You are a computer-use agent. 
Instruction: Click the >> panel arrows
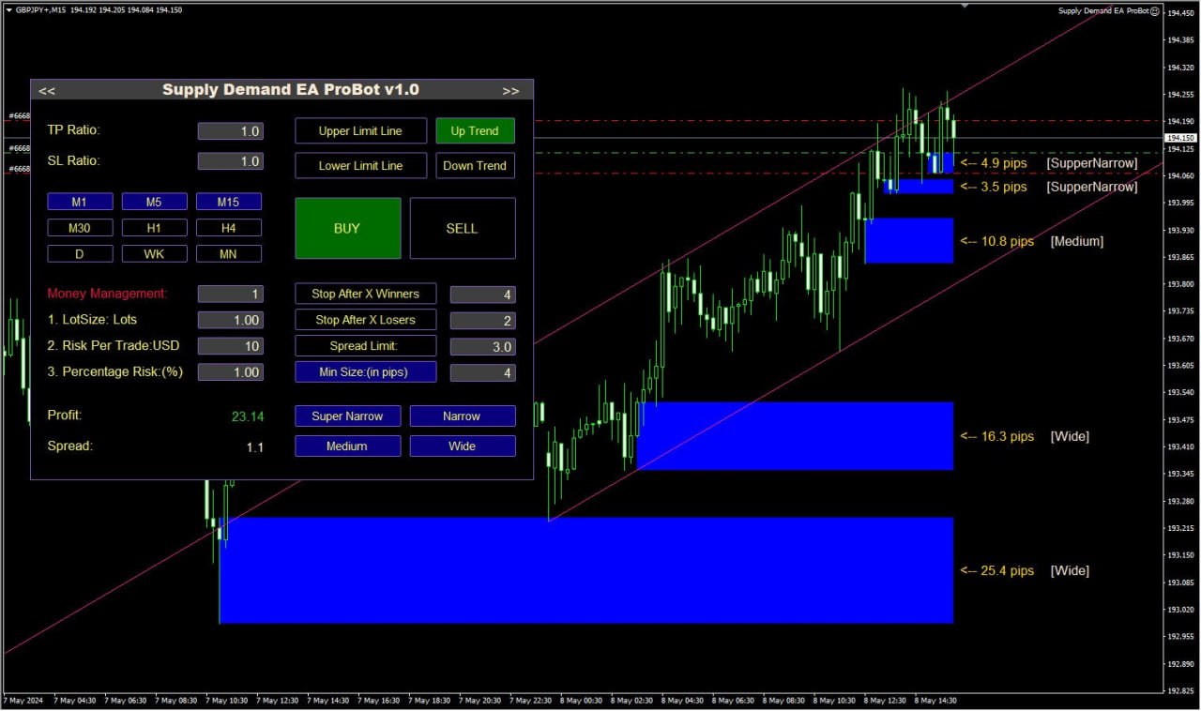coord(510,91)
